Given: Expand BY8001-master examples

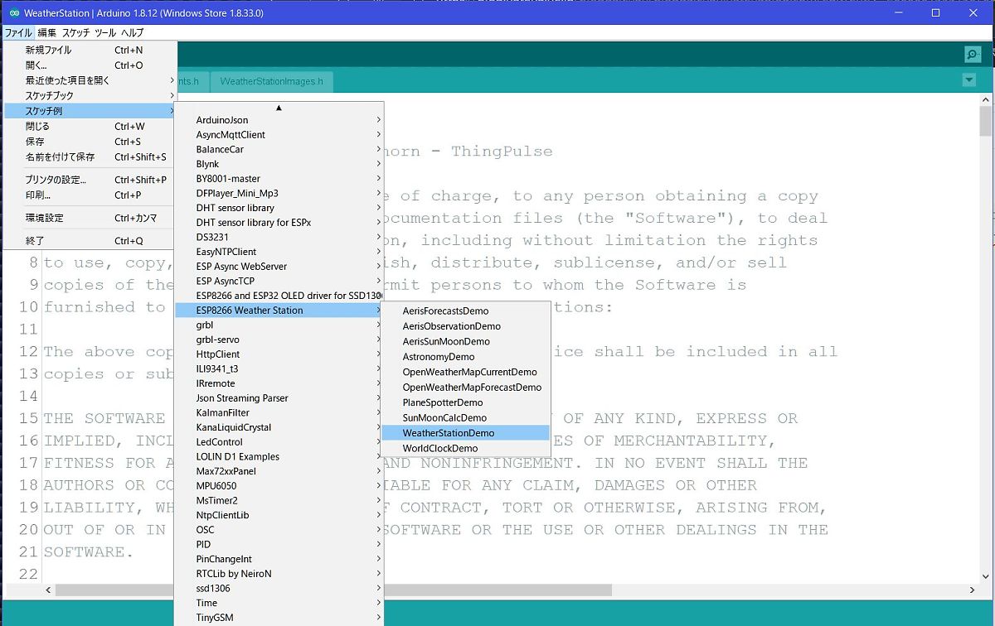Looking at the screenshot, I should 279,179.
